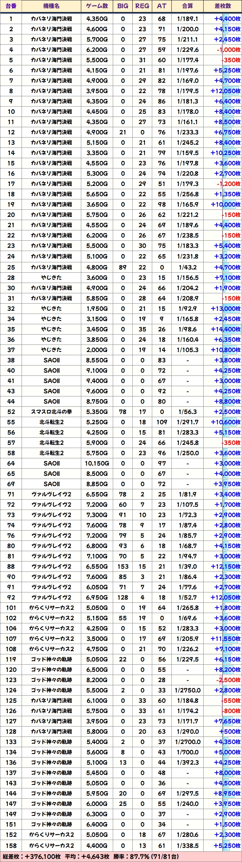Viewport: 242px width, 862px height.
Task: Click machine number 101 in 台番 column
Action: 11,608
